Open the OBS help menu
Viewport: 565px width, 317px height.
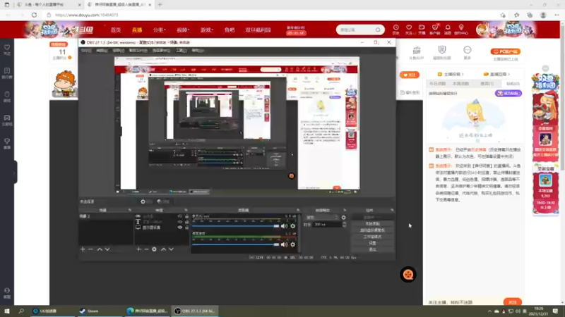click(x=198, y=51)
